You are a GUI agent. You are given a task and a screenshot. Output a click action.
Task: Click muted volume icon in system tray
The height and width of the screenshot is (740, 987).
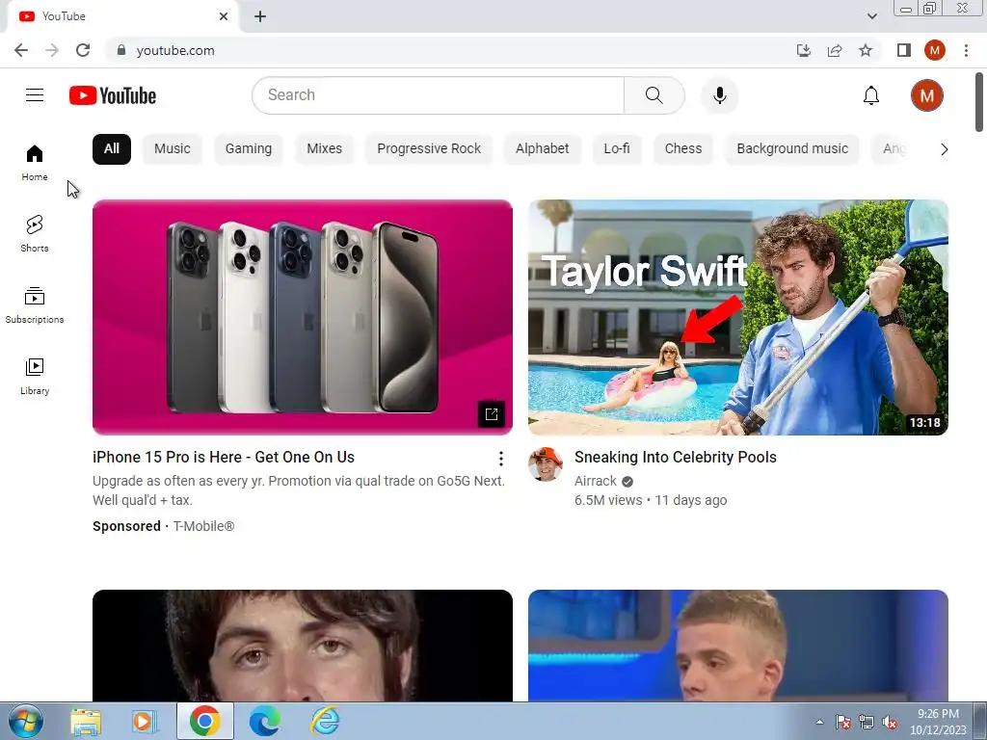890,723
